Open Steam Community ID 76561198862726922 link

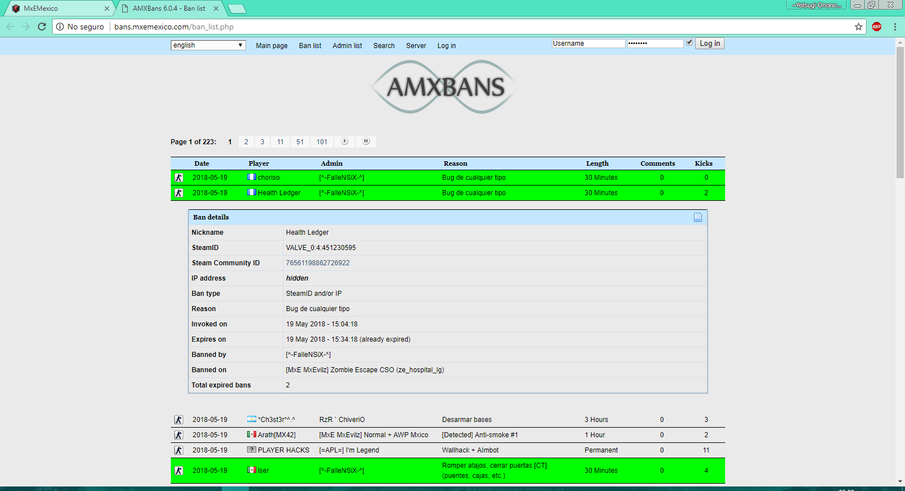tap(318, 263)
